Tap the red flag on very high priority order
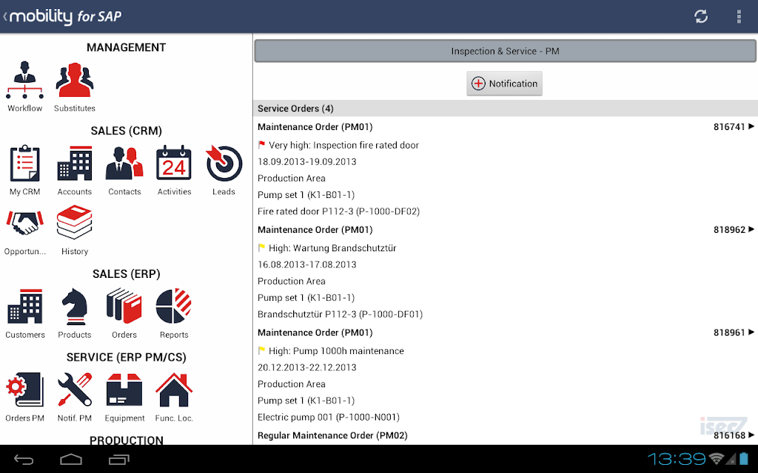The height and width of the screenshot is (473, 758). (261, 144)
